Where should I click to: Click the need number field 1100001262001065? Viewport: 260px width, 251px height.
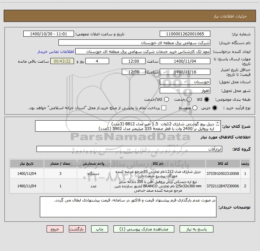point(185,34)
